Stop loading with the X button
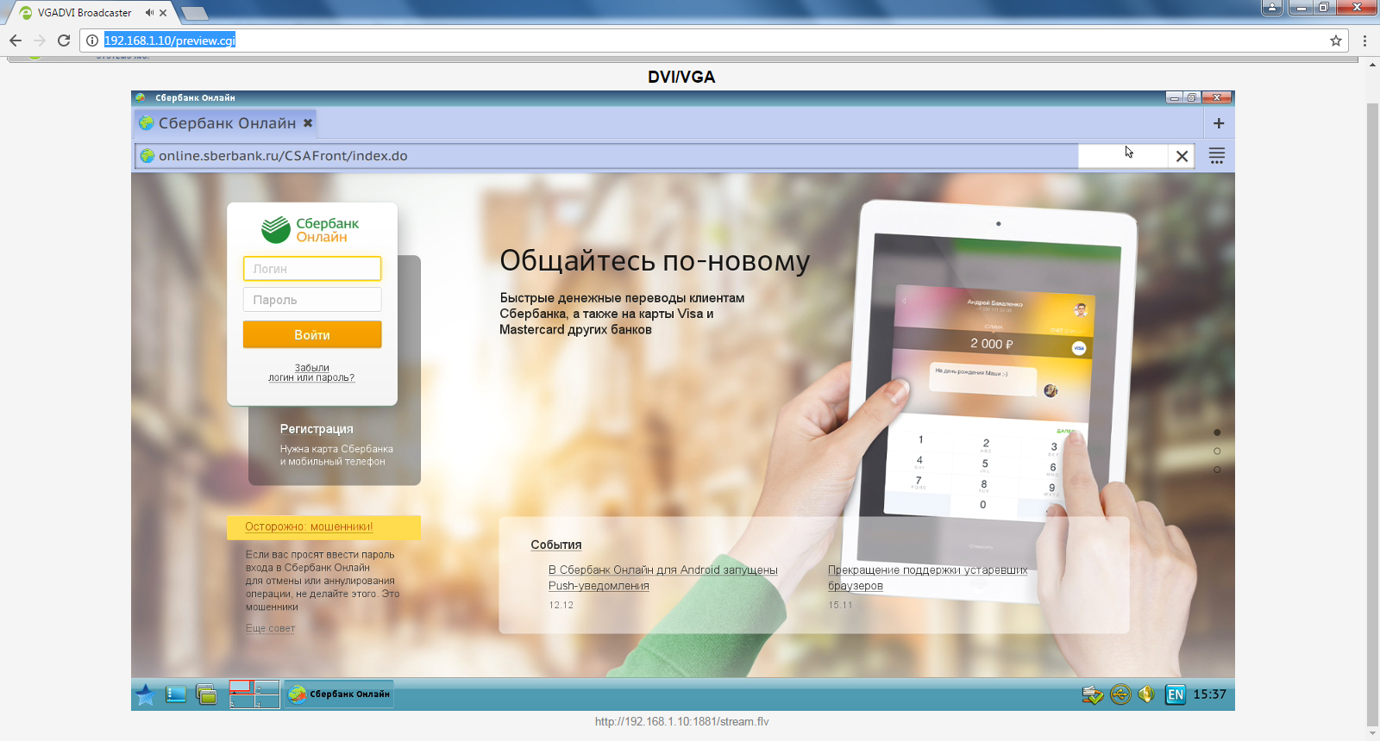The image size is (1380, 741). pyautogui.click(x=1182, y=156)
